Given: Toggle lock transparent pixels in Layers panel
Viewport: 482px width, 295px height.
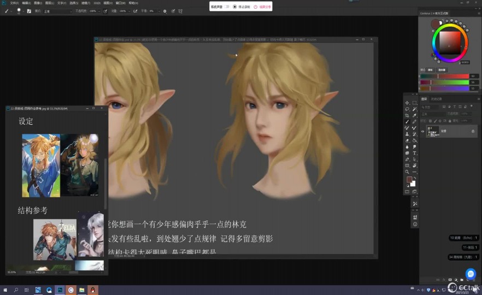Looking at the screenshot, I should point(431,121).
